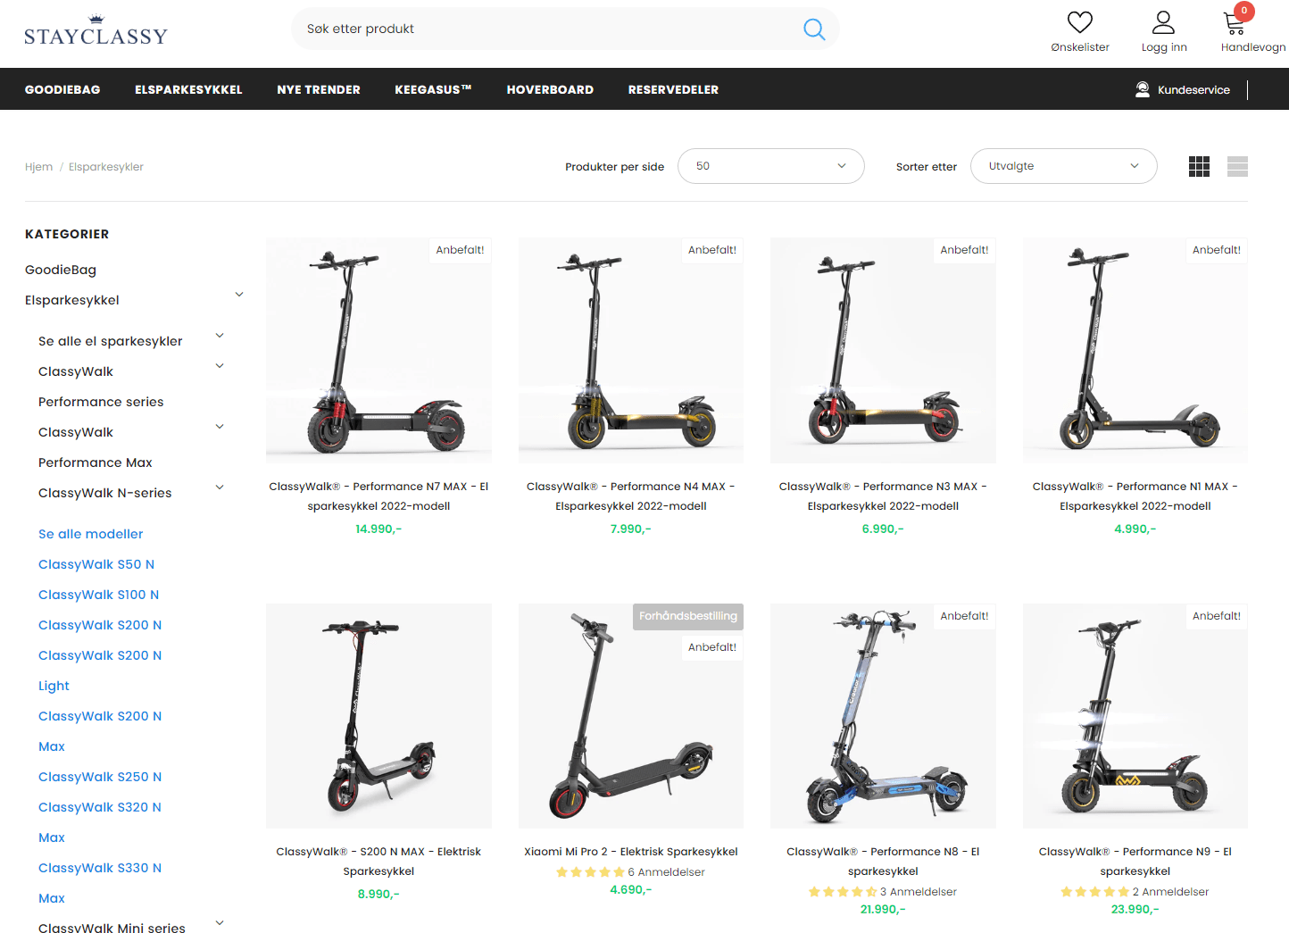Open the HOVERBOARD menu item

point(550,89)
